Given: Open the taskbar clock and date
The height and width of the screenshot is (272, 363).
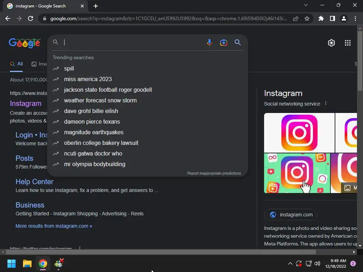Looking at the screenshot, I should 336,263.
